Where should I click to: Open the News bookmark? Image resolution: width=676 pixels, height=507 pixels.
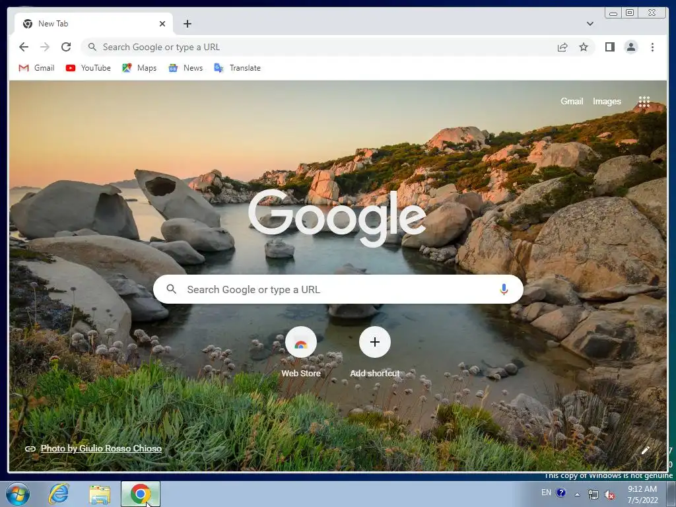pos(186,68)
